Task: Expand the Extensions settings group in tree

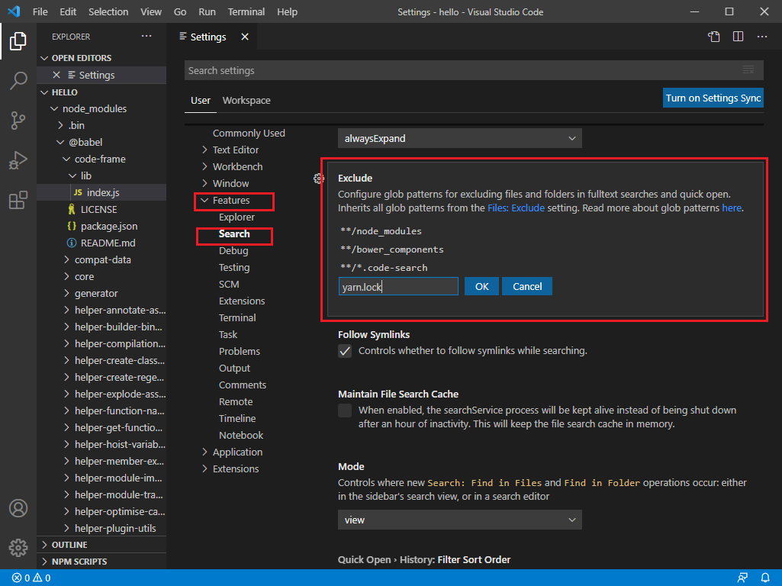Action: pos(204,468)
